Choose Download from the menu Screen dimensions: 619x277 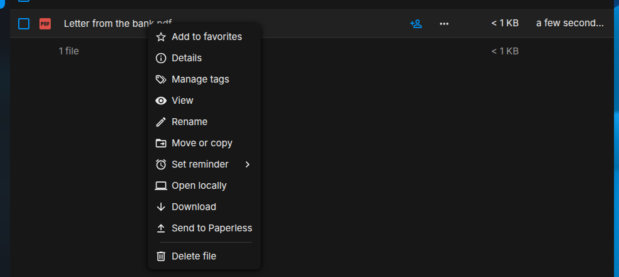tap(204, 207)
